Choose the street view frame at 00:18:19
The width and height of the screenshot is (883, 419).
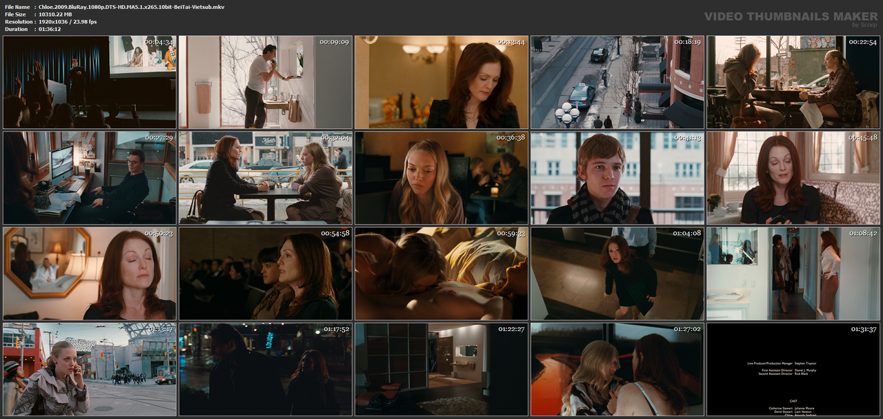(x=617, y=83)
